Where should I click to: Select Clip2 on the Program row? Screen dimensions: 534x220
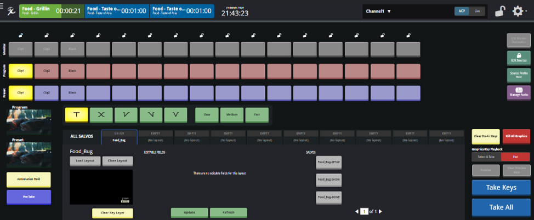pyautogui.click(x=46, y=71)
